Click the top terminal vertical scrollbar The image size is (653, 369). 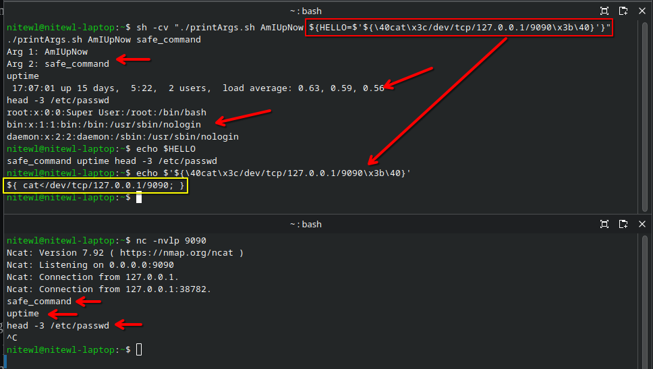point(644,117)
